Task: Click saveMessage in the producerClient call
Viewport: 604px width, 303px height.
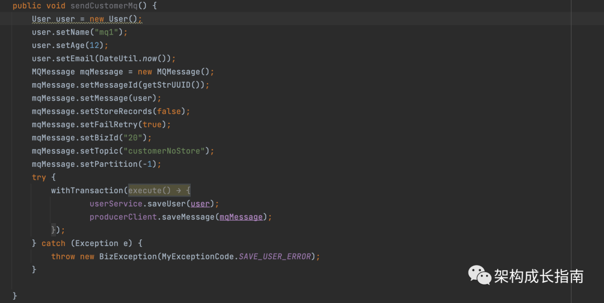Action: pos(187,217)
